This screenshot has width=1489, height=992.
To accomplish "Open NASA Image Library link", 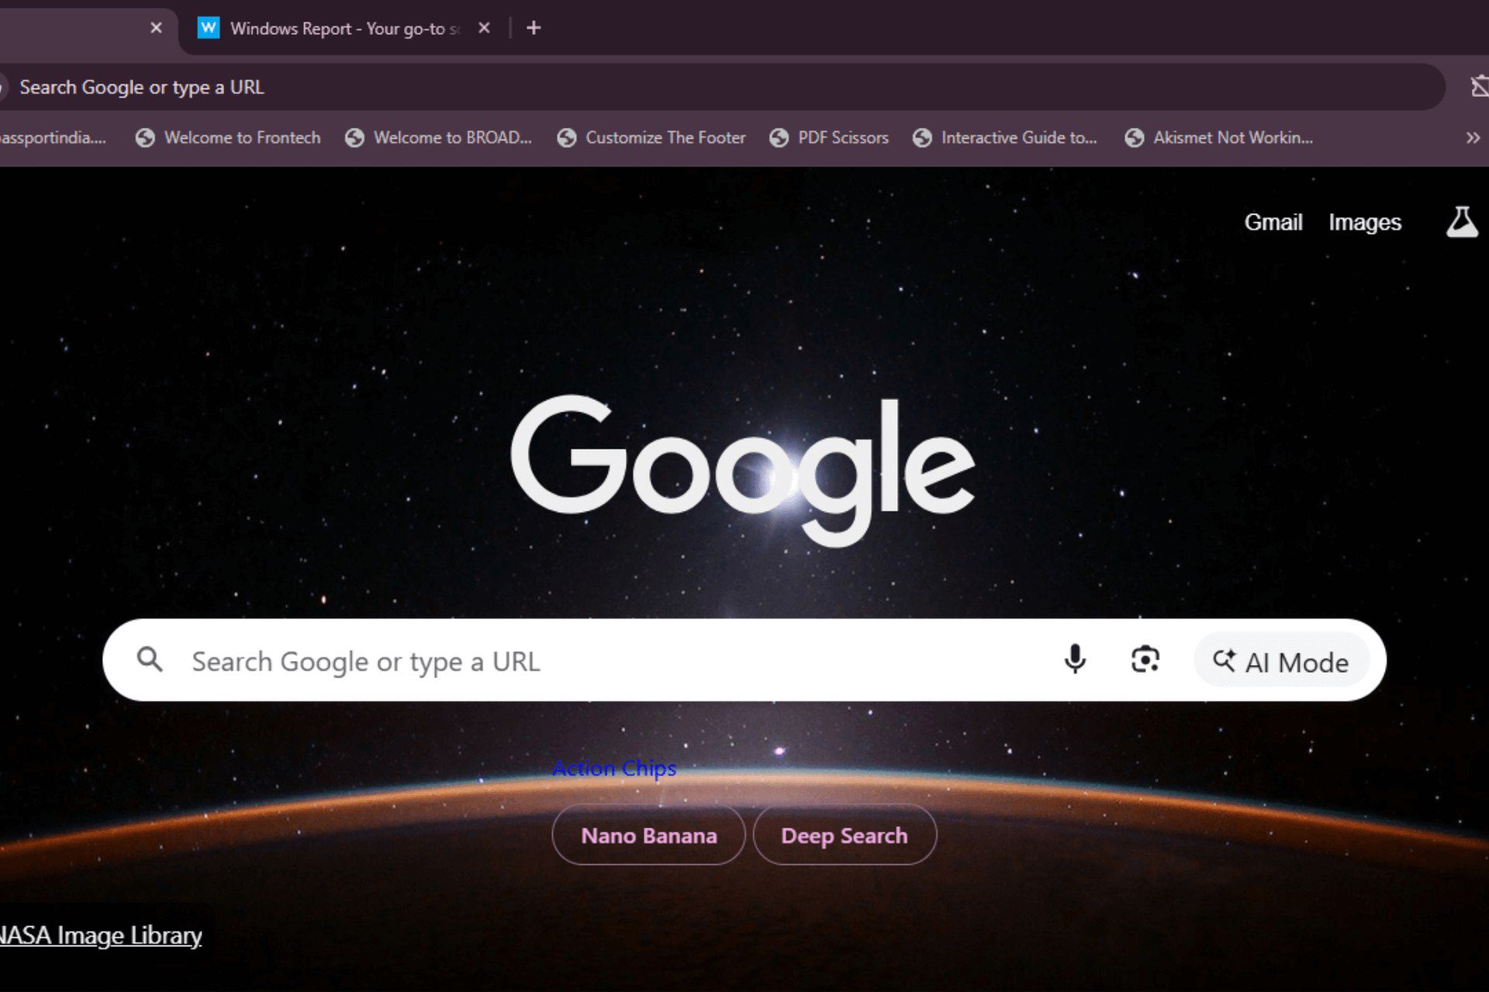I will pos(101,935).
